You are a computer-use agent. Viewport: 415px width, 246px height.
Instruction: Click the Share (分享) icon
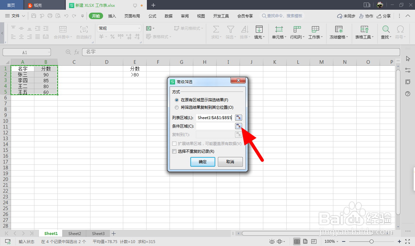(384, 16)
